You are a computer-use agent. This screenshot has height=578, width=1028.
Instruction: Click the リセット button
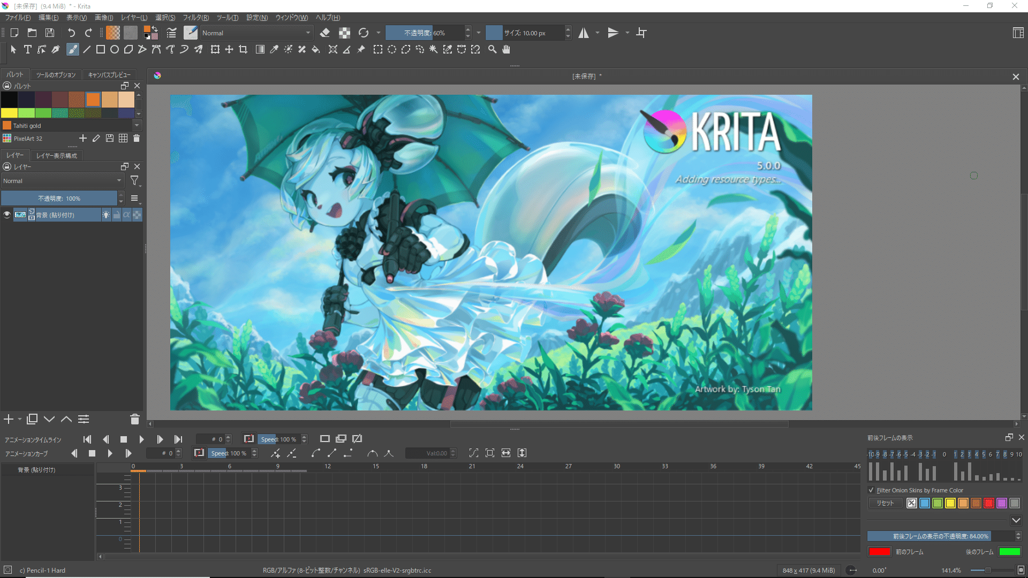pos(886,503)
